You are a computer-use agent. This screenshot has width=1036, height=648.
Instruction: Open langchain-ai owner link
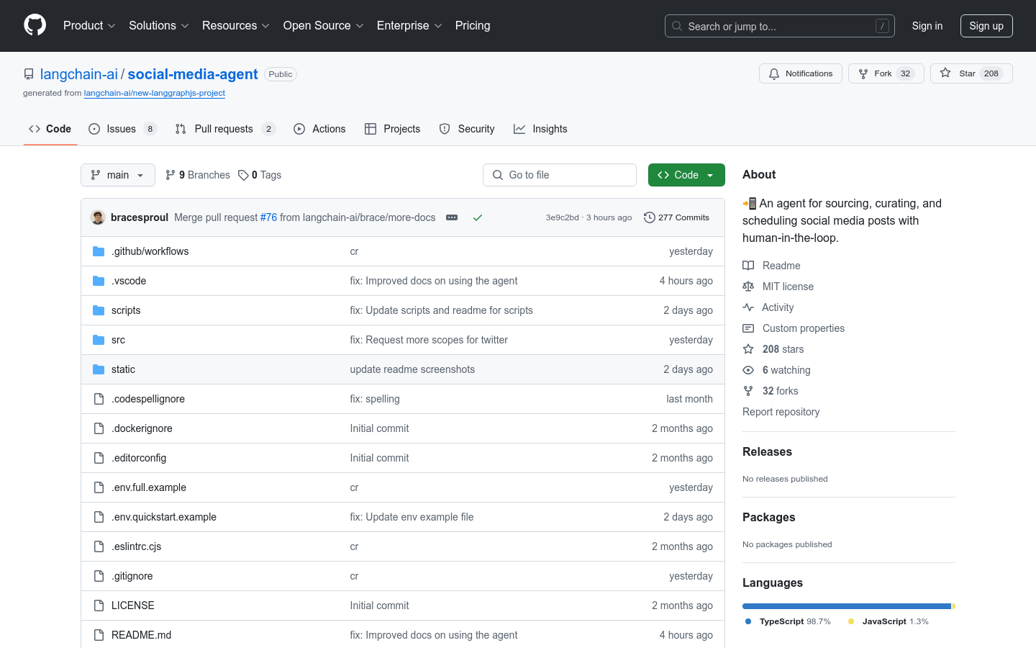(79, 74)
